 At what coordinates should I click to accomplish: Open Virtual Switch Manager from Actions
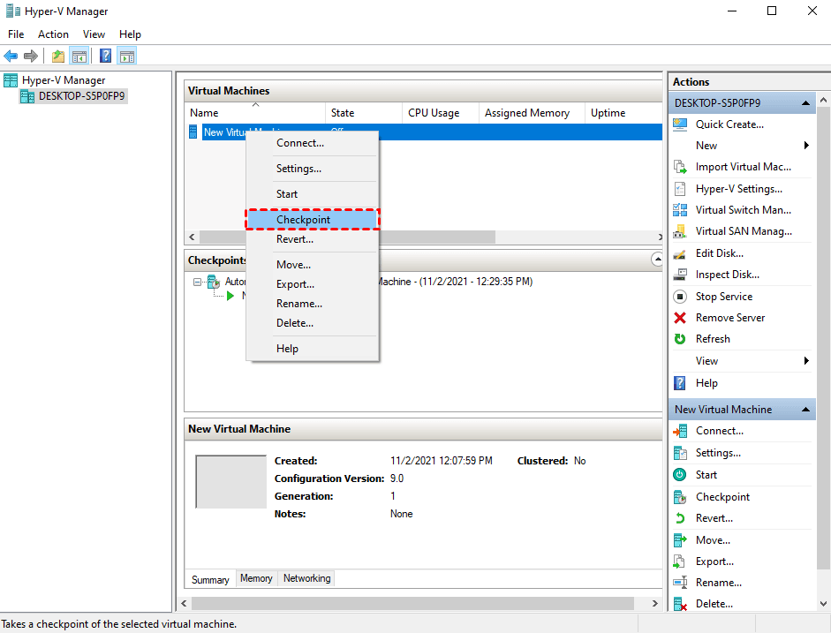click(743, 210)
